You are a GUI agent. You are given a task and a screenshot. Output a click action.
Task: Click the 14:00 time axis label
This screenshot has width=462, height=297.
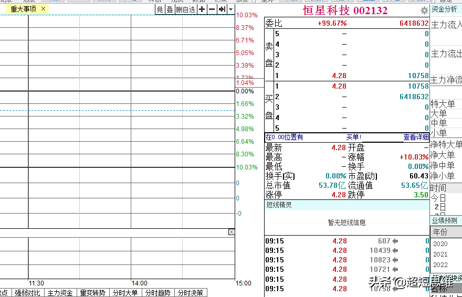pyautogui.click(x=139, y=283)
